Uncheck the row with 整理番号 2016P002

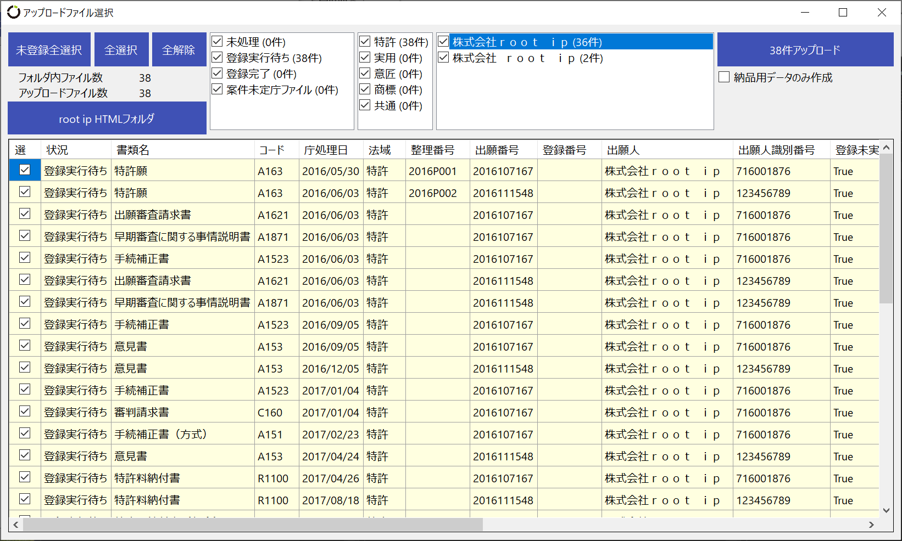25,192
